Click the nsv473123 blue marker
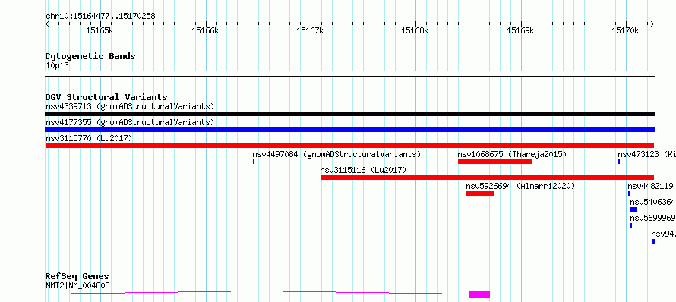 coord(619,162)
